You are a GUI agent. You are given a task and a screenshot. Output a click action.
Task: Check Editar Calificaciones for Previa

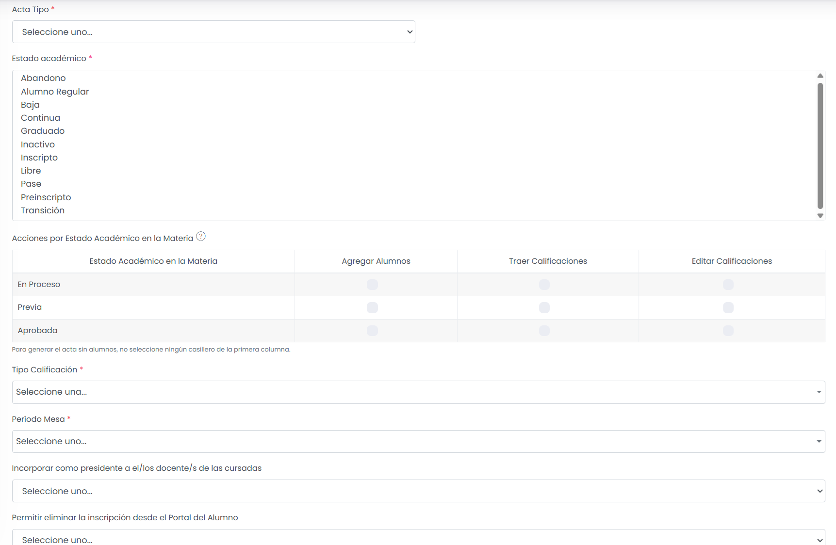[x=728, y=307]
